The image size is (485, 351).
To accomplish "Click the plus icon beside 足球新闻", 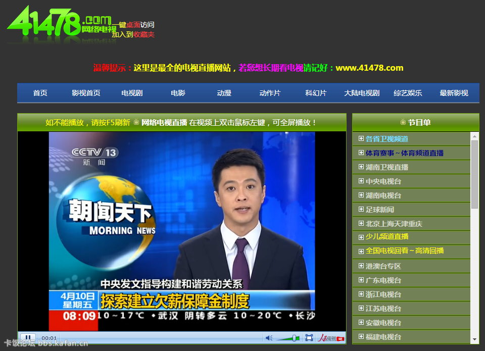I will click(x=361, y=209).
